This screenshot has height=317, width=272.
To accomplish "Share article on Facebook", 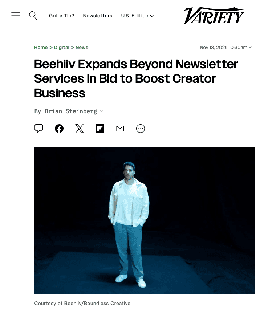I will 59,129.
